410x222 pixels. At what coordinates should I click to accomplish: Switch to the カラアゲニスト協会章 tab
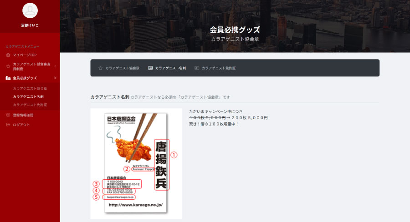point(122,68)
